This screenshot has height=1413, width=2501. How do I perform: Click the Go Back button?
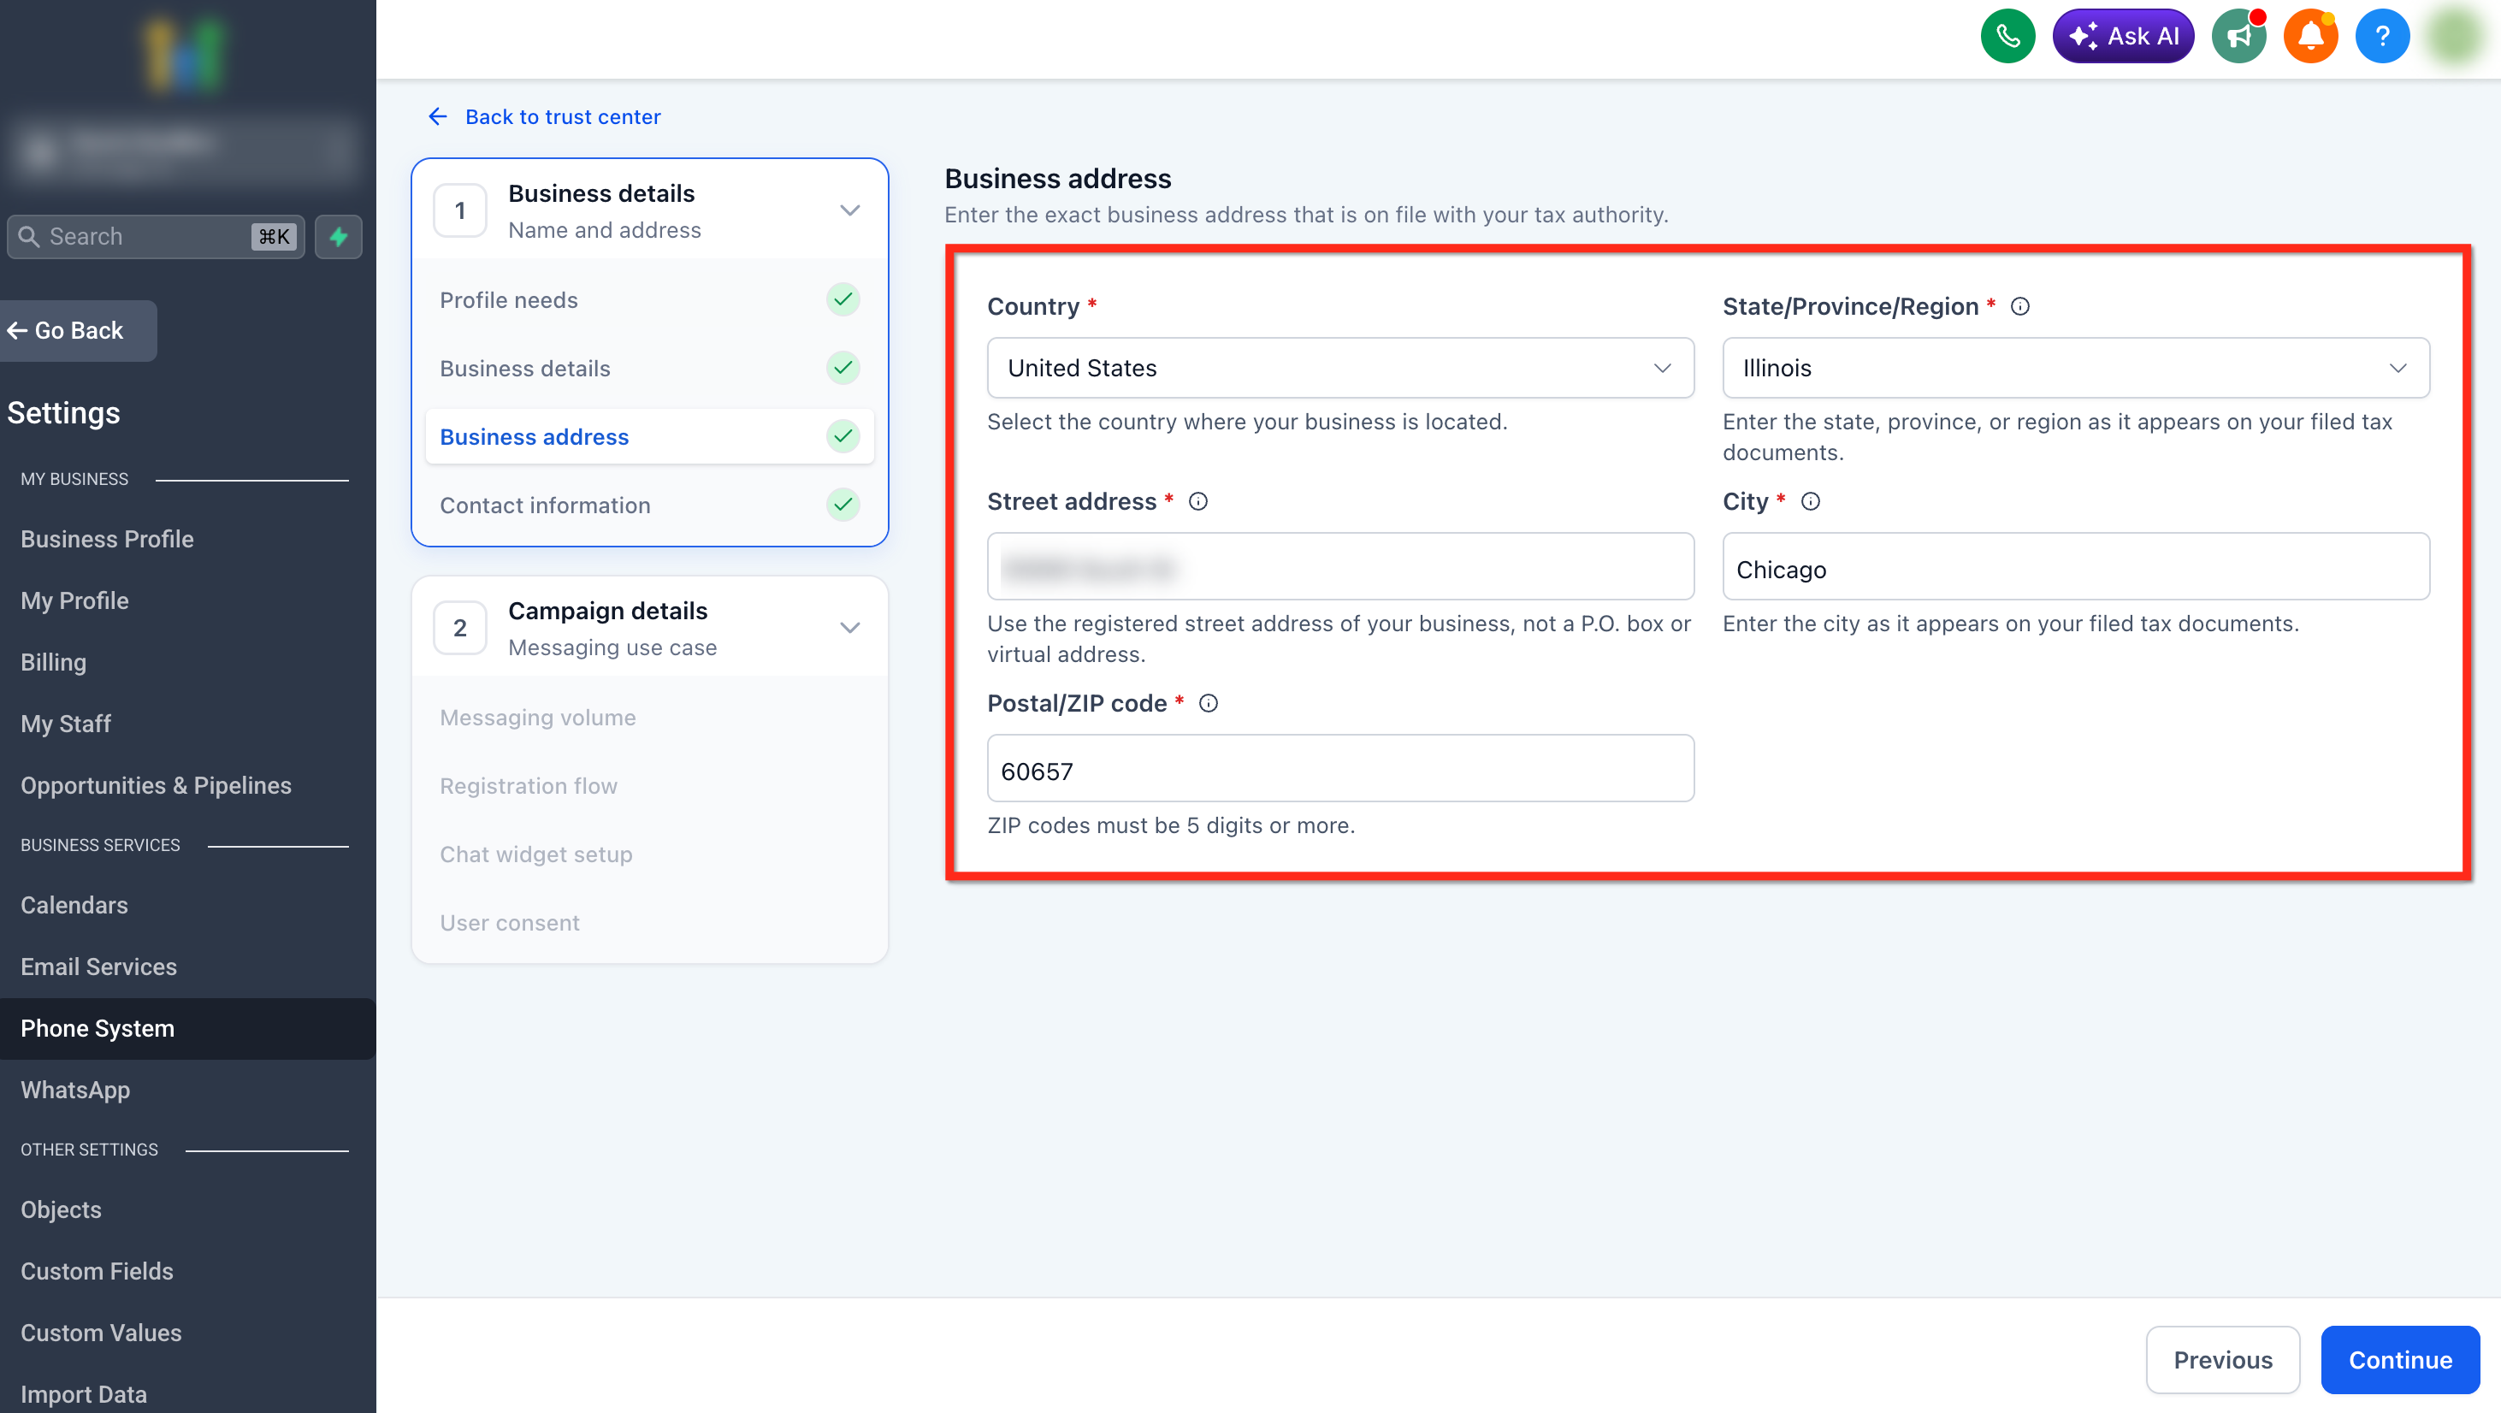pyautogui.click(x=78, y=330)
